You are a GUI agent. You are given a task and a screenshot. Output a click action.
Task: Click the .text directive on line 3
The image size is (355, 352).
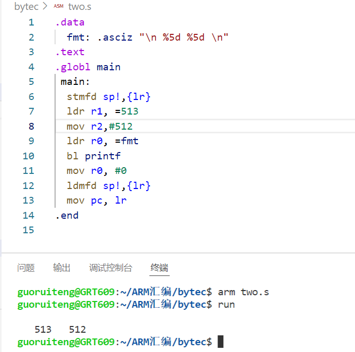pos(70,52)
